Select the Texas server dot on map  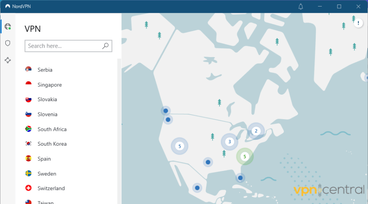click(x=208, y=162)
